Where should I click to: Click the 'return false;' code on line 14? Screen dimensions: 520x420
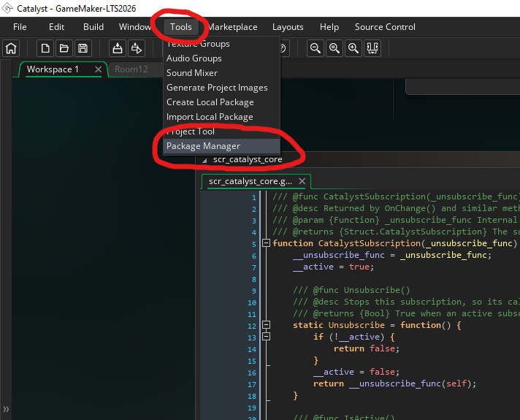tap(367, 348)
